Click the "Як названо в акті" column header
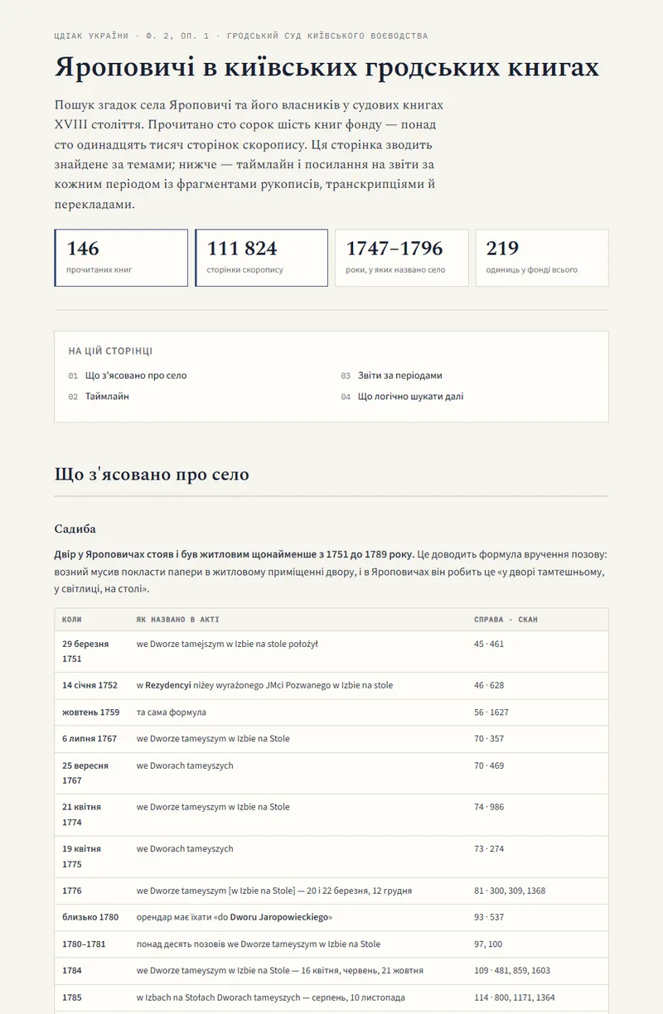The width and height of the screenshot is (663, 1014). coord(178,620)
